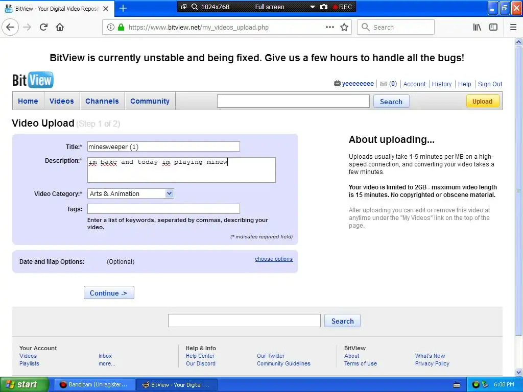Close the BitView browser tab
The width and height of the screenshot is (523, 392).
click(106, 9)
